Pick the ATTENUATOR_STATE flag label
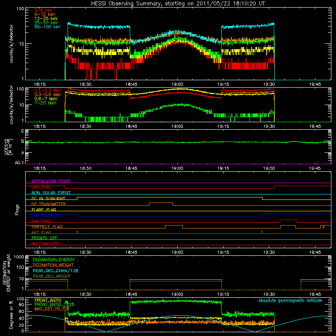This screenshot has height=336, width=336. pos(51,181)
